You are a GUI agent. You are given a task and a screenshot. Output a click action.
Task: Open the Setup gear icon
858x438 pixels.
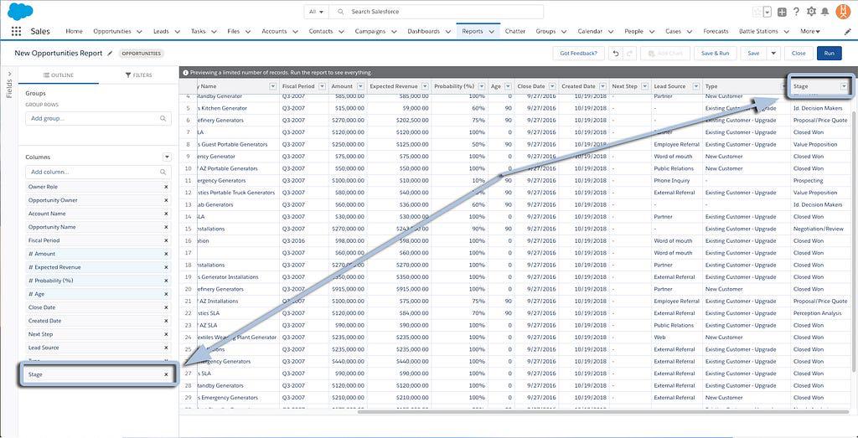pos(810,12)
